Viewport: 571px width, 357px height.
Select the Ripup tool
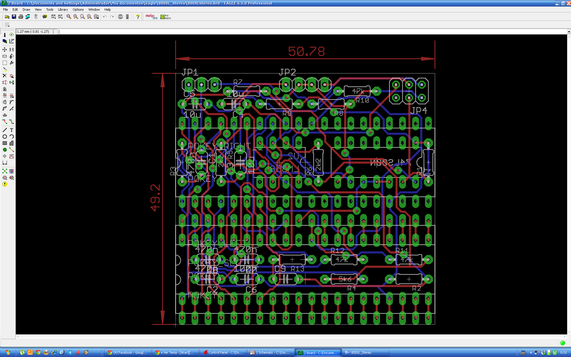(12, 122)
